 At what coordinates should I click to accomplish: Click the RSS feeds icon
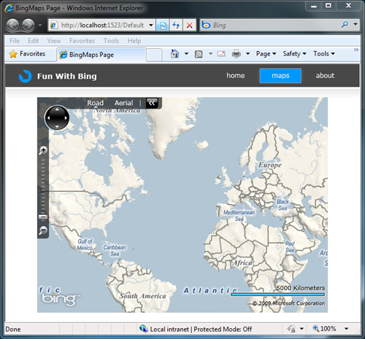click(x=199, y=54)
